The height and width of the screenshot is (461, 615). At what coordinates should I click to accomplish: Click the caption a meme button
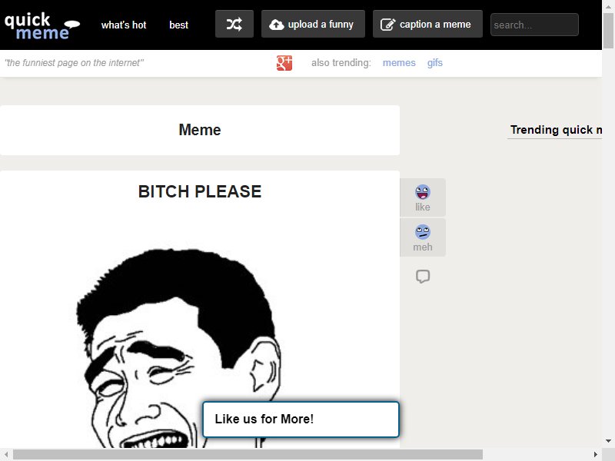point(427,25)
